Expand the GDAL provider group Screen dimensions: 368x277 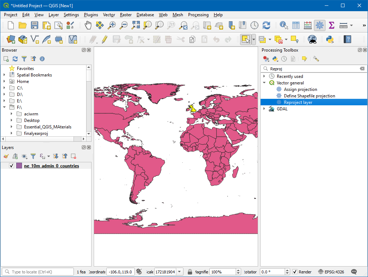[x=264, y=109]
